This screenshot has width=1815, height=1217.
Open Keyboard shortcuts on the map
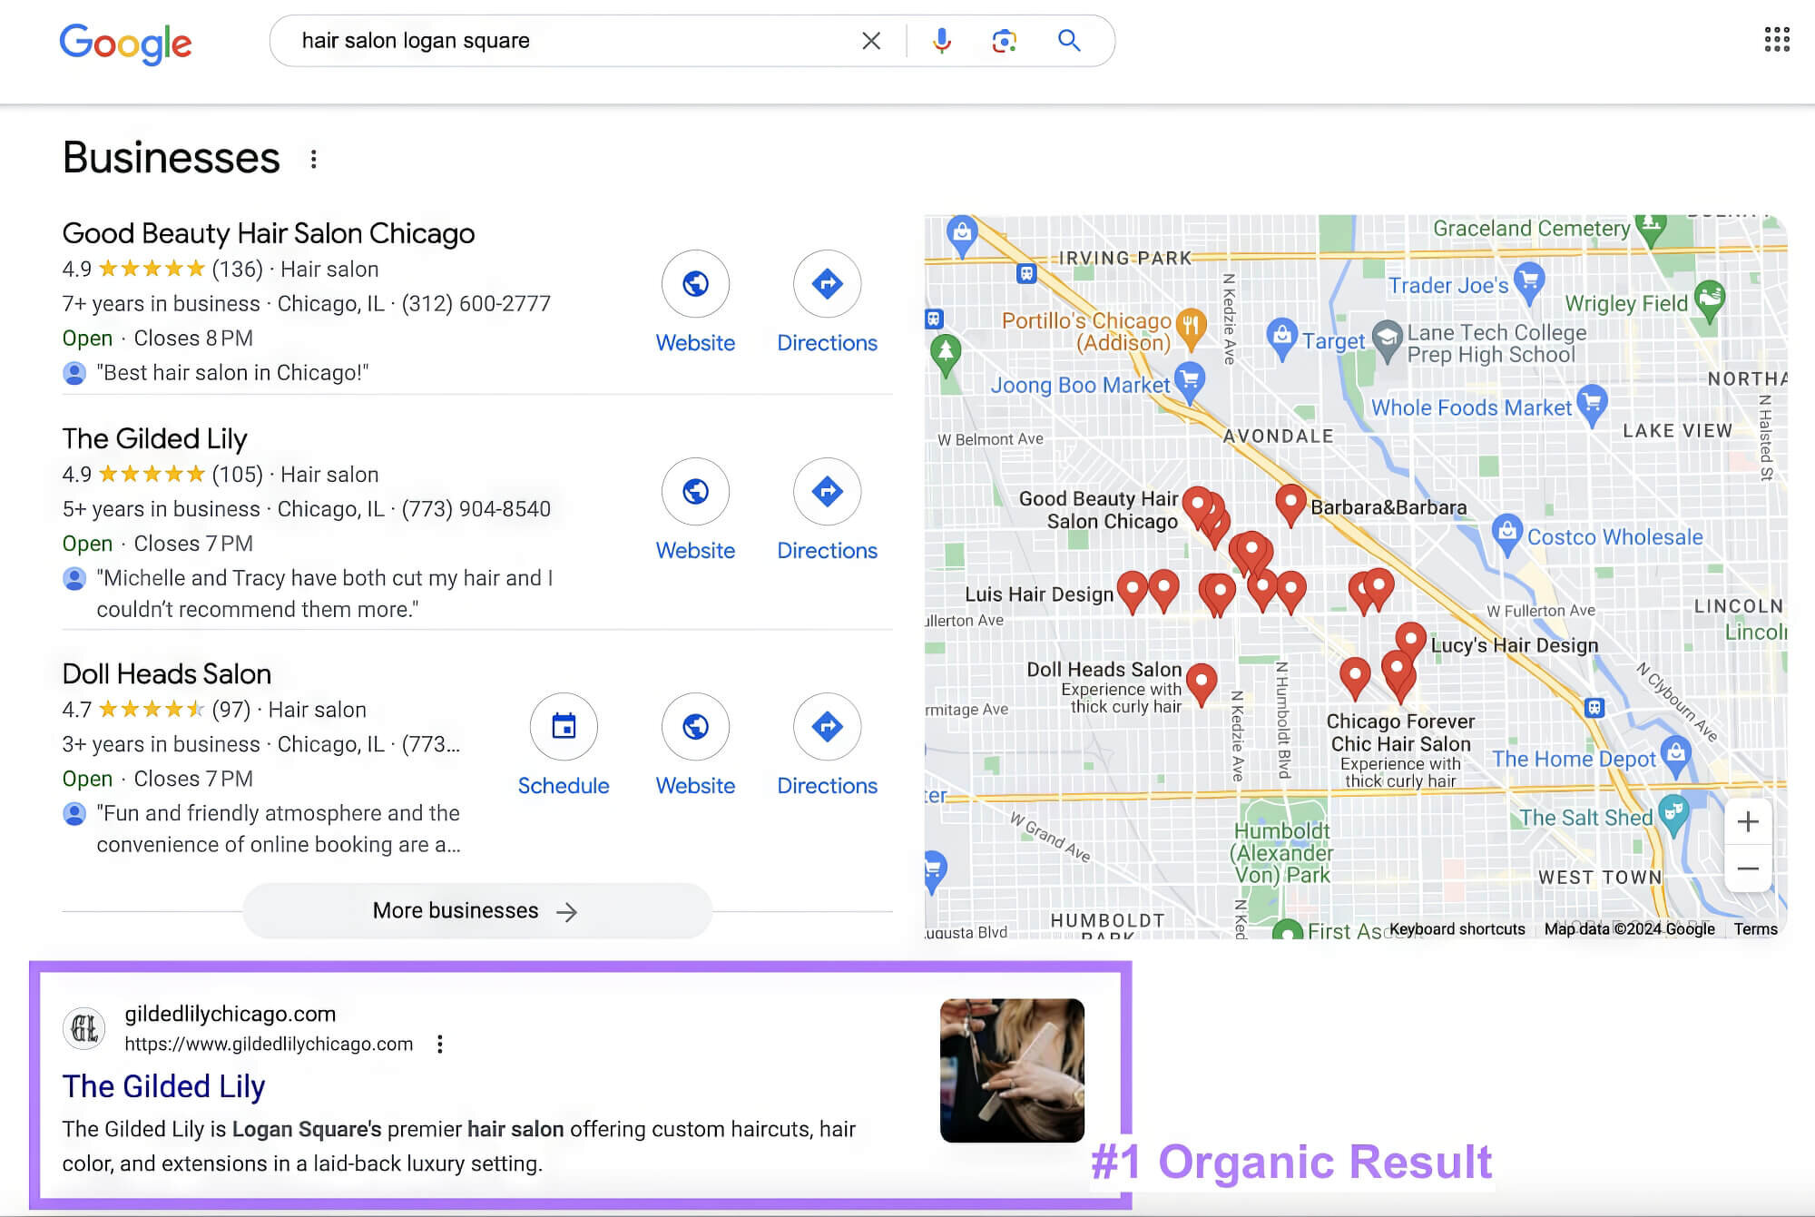pyautogui.click(x=1457, y=929)
